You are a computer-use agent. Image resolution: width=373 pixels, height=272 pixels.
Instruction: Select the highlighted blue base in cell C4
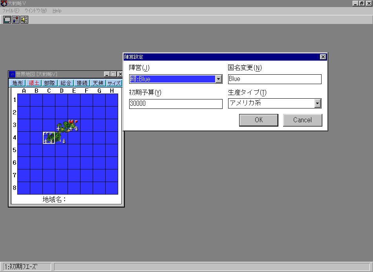click(49, 137)
